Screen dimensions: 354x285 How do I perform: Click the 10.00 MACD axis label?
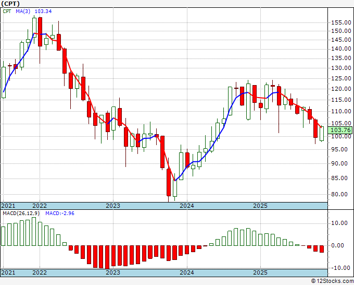[x=339, y=223]
